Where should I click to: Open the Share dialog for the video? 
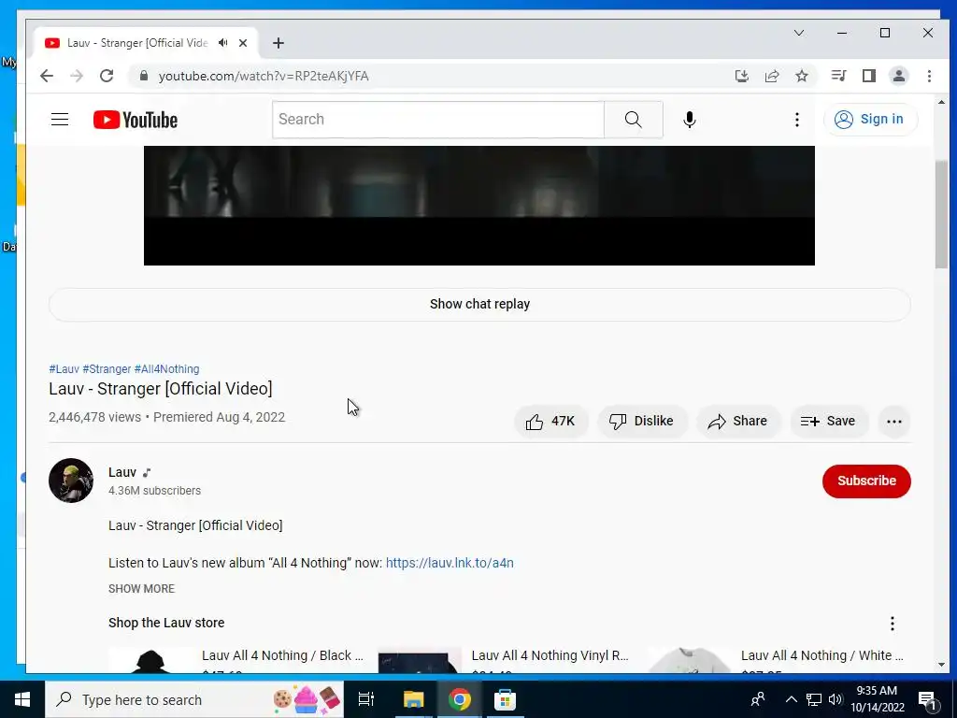click(x=738, y=422)
